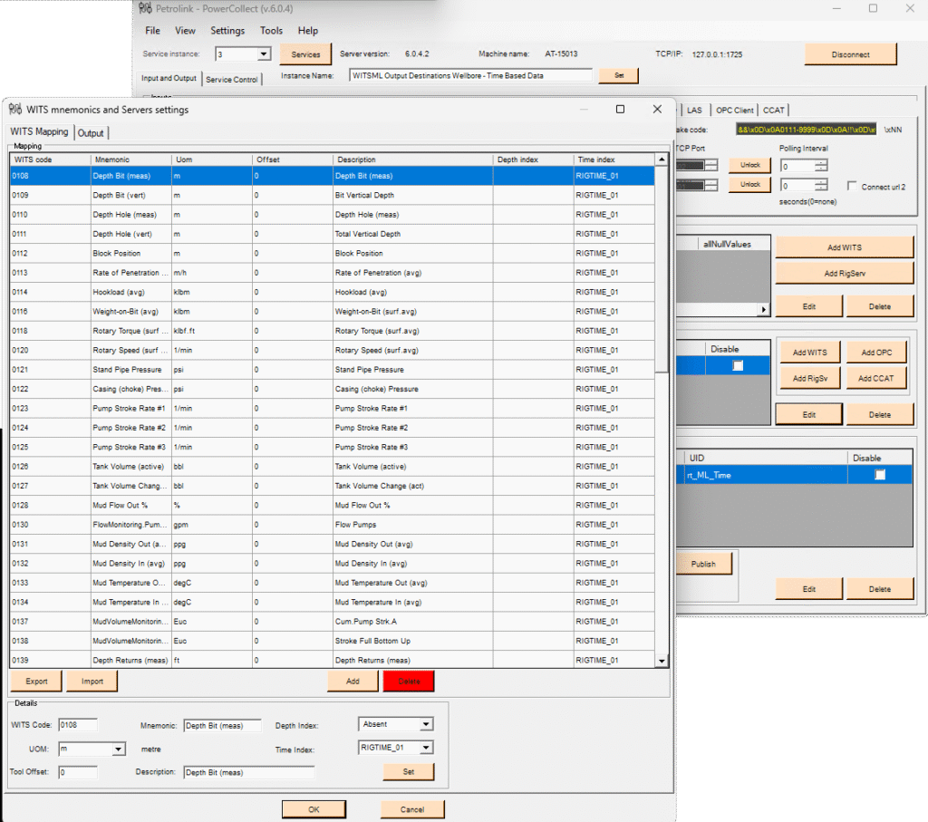
Task: Click the Export button below the mapping table
Action: pyautogui.click(x=36, y=682)
